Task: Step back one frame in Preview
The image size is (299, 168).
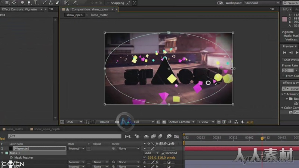Action: point(291,53)
